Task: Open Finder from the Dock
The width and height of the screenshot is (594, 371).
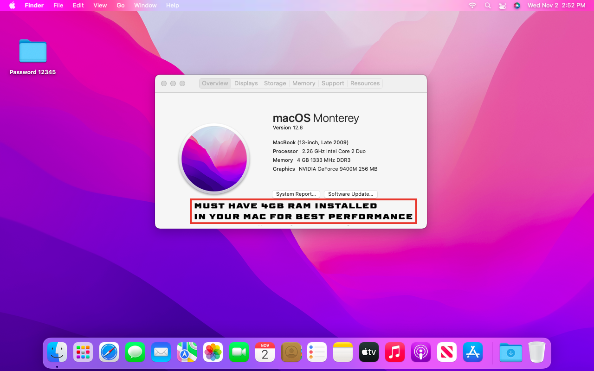Action: pyautogui.click(x=57, y=352)
